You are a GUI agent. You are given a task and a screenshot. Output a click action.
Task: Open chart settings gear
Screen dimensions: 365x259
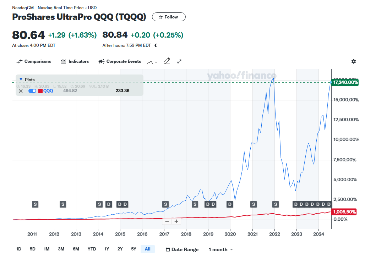click(354, 61)
